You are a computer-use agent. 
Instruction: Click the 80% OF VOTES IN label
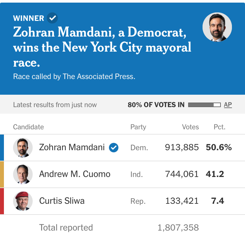point(156,105)
